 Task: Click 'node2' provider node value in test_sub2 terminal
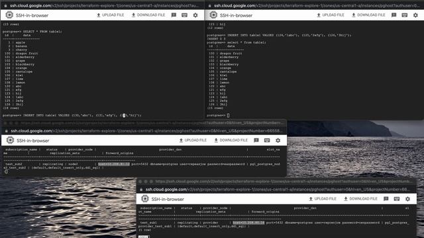pos(73,165)
